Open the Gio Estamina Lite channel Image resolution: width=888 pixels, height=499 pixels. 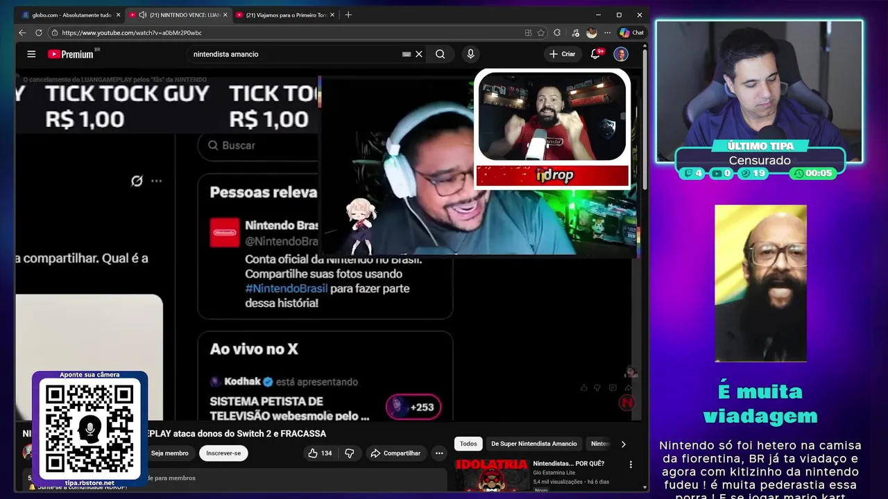click(554, 472)
